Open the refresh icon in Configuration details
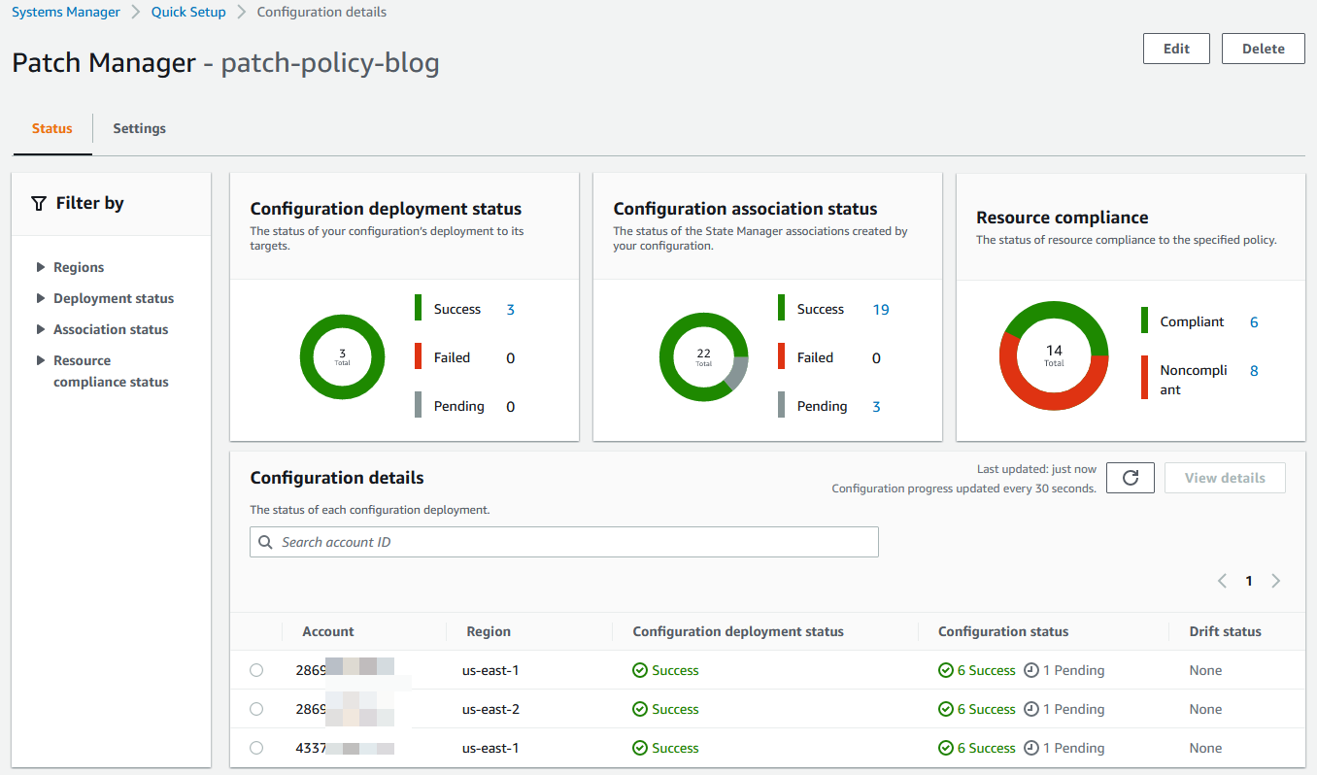 pyautogui.click(x=1130, y=477)
